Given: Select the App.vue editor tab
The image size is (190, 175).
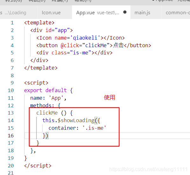Looking at the screenshot, I should tap(101, 13).
